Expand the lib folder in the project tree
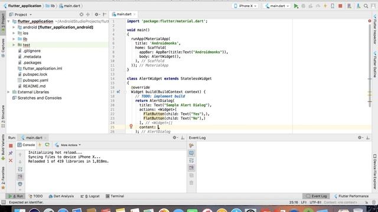378x212 pixels. click(x=14, y=39)
